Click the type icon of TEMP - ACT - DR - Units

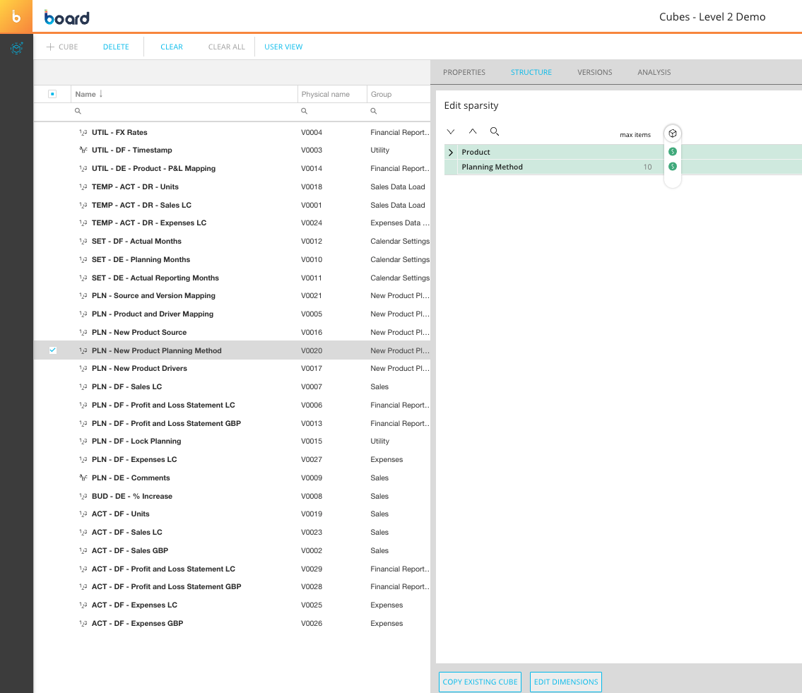(83, 186)
